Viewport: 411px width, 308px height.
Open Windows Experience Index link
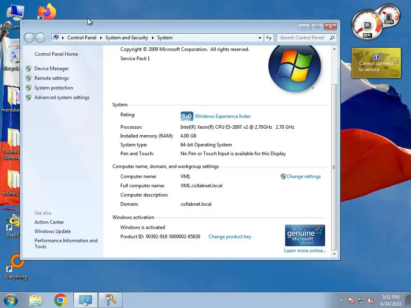222,116
